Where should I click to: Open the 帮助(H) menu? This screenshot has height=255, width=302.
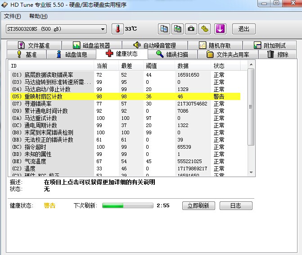[38, 16]
